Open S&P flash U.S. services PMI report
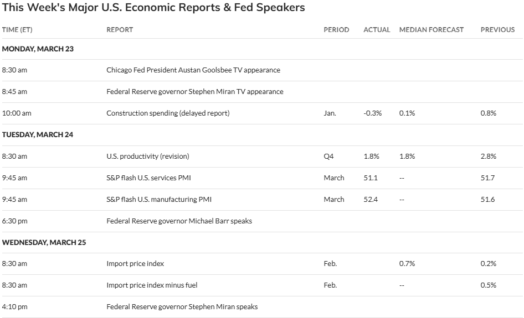Image resolution: width=524 pixels, height=318 pixels. (148, 178)
